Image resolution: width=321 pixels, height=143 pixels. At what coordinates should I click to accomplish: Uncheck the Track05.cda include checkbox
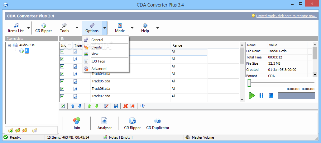(62, 81)
